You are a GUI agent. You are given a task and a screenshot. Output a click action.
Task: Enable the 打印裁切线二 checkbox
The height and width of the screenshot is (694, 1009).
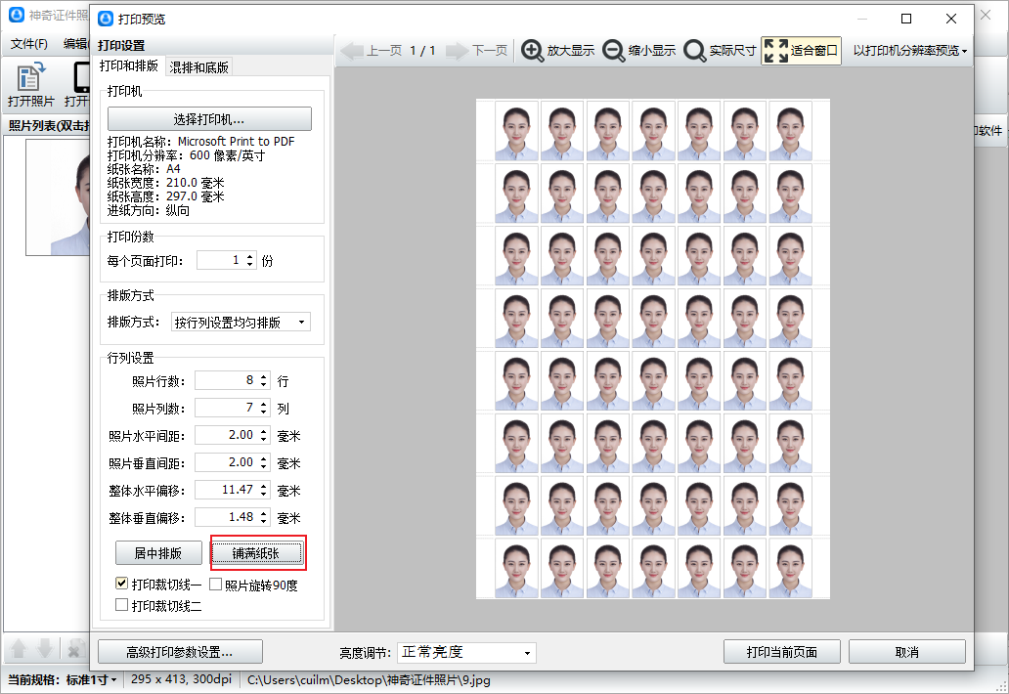pyautogui.click(x=122, y=605)
